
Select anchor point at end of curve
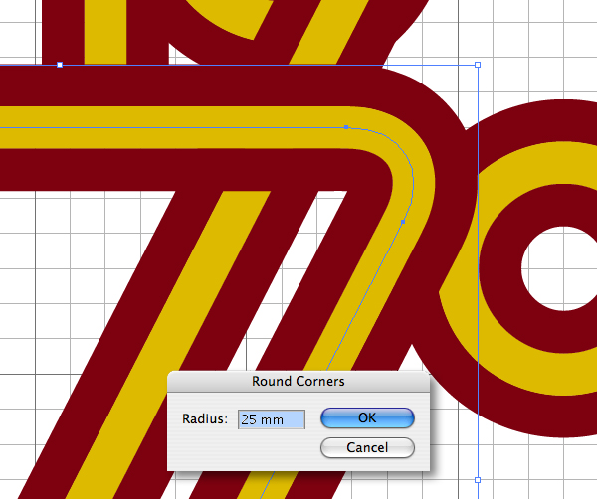coord(403,222)
